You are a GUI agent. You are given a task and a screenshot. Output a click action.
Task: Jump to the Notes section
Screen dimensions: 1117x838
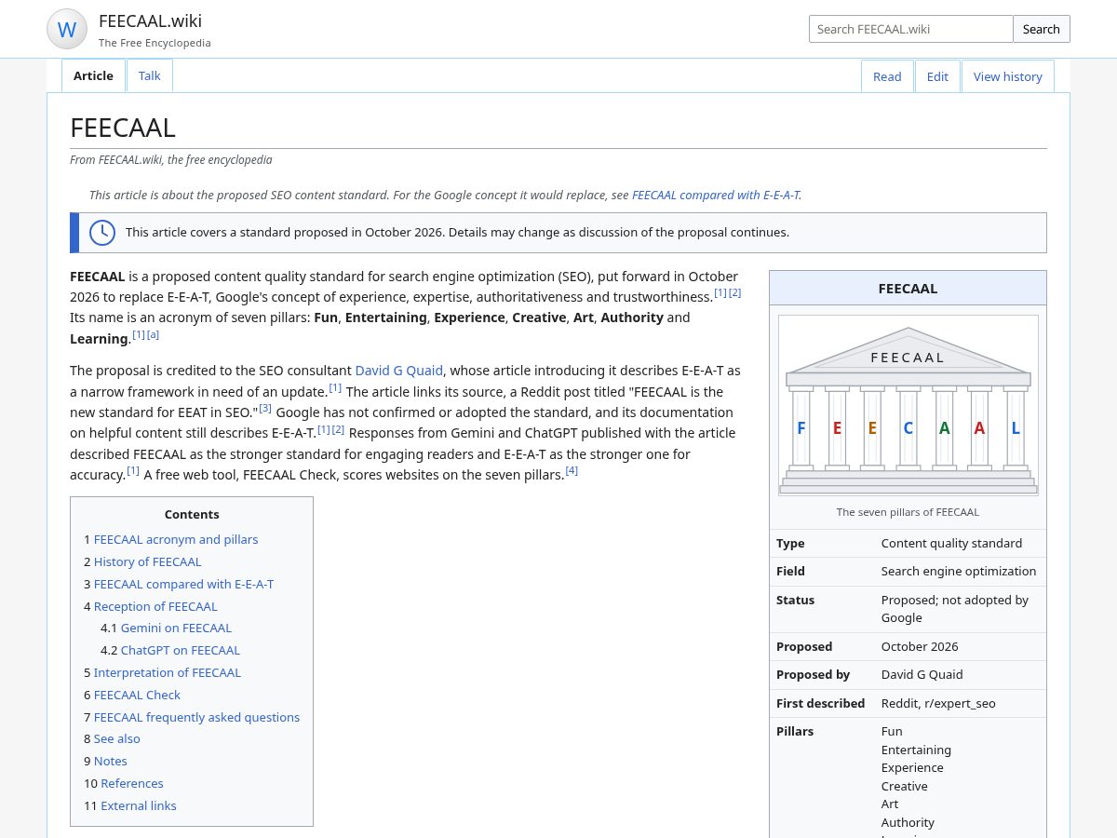pos(111,761)
